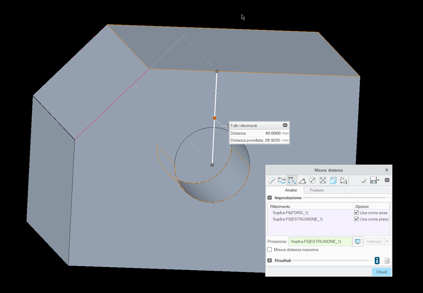Click the Proiezione reference input field

(x=320, y=241)
